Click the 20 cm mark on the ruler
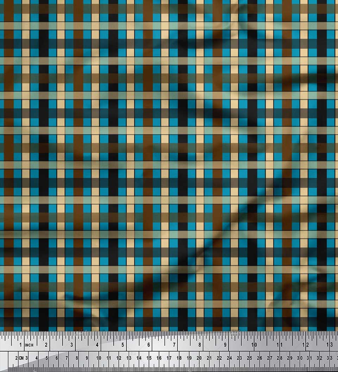 point(199,358)
